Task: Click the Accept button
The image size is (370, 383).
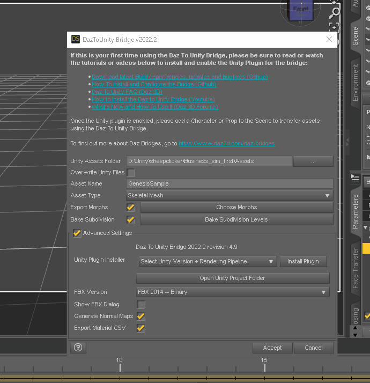Action: point(272,348)
